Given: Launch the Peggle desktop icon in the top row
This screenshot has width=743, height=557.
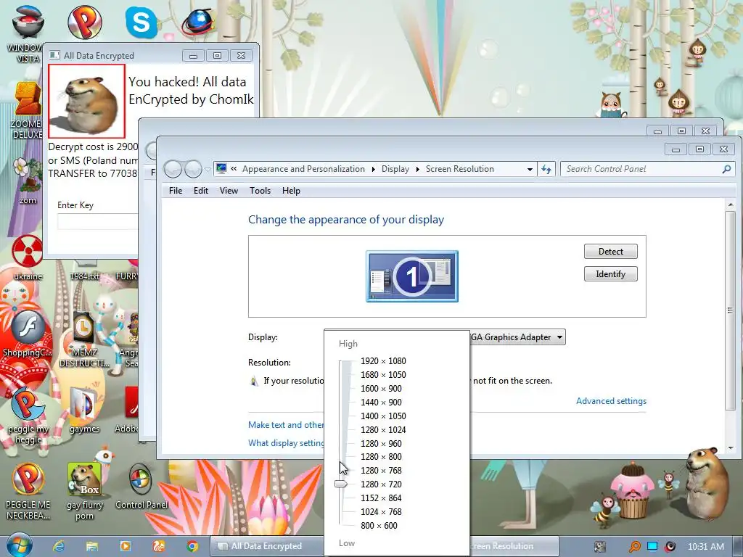Looking at the screenshot, I should pos(84,22).
